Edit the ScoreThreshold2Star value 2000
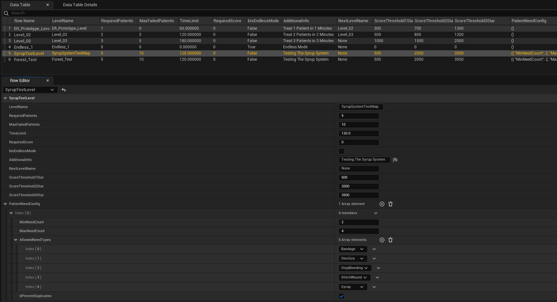 coord(359,186)
